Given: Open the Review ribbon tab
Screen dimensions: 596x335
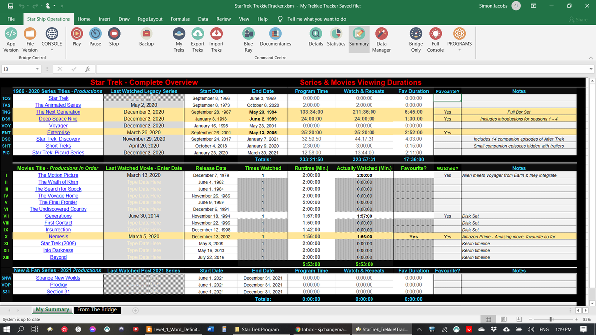Looking at the screenshot, I should click(223, 19).
